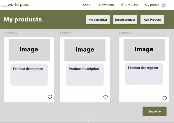
Task: Toggle the heart on Frame 6 card
Action: [165, 98]
